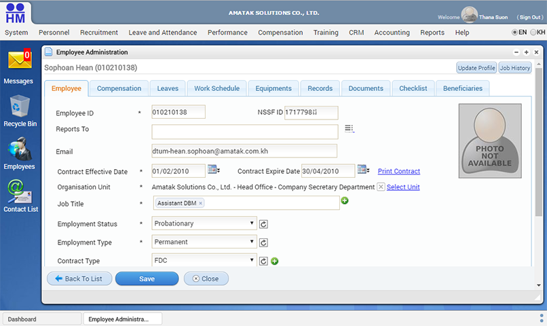The width and height of the screenshot is (547, 326).
Task: Open the Contract Type dropdown
Action: (204, 260)
